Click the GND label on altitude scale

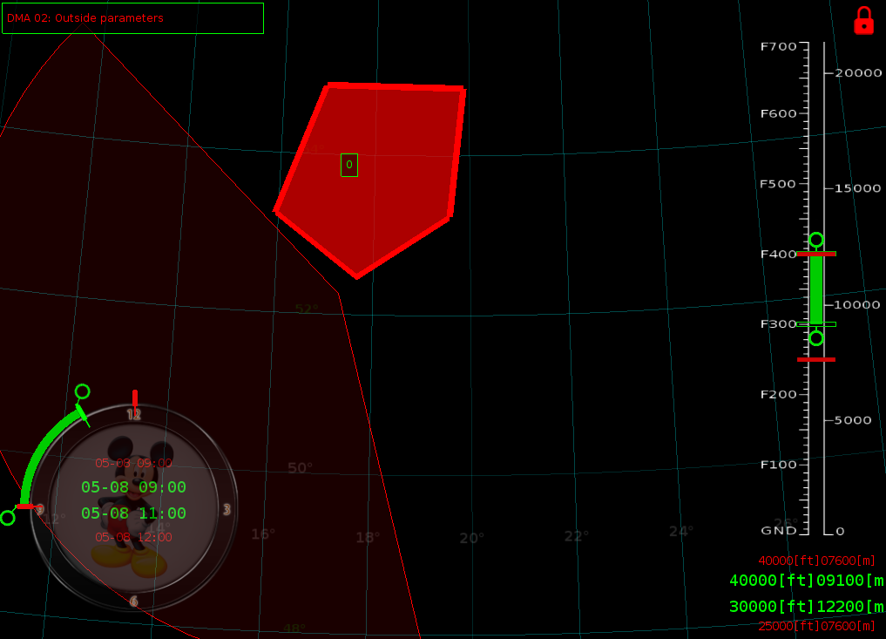pos(778,530)
